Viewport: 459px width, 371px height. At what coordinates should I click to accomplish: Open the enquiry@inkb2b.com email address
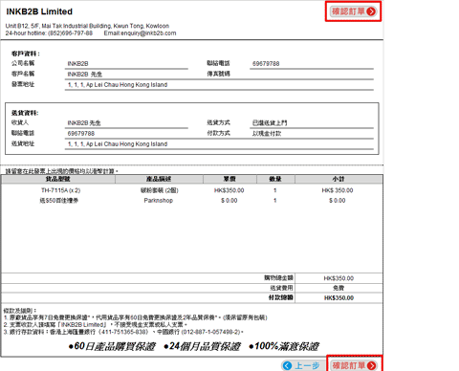pos(148,33)
